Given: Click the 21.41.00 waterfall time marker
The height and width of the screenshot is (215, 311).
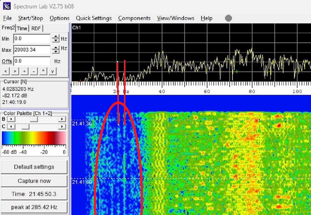Looking at the screenshot, I should pos(82,182).
